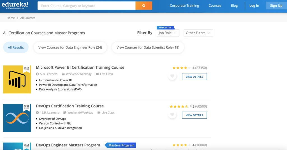Expand the Other Filters dropdown
Screen dimensions: 287x150
198,33
